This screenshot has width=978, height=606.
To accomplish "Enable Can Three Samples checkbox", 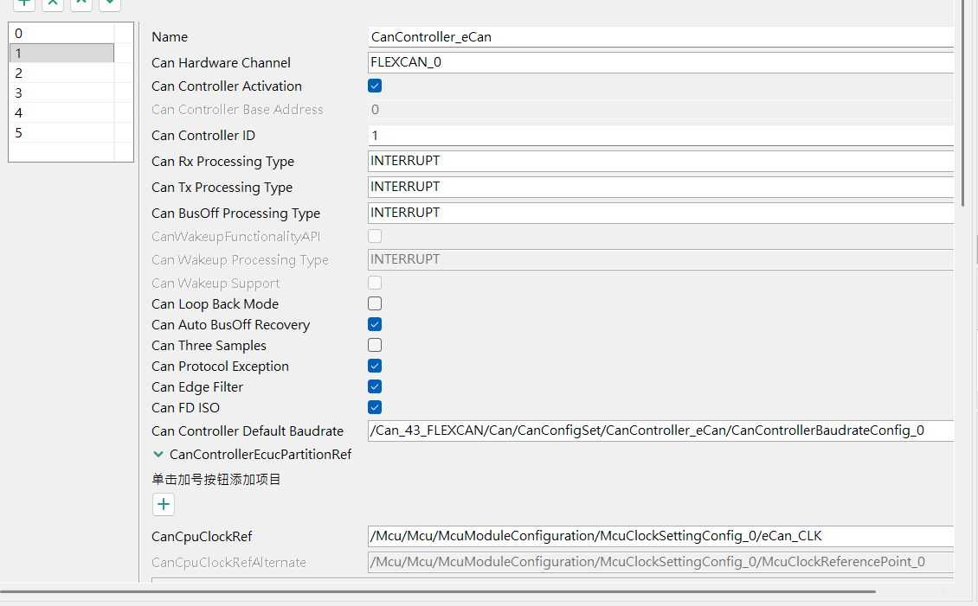I will click(375, 345).
